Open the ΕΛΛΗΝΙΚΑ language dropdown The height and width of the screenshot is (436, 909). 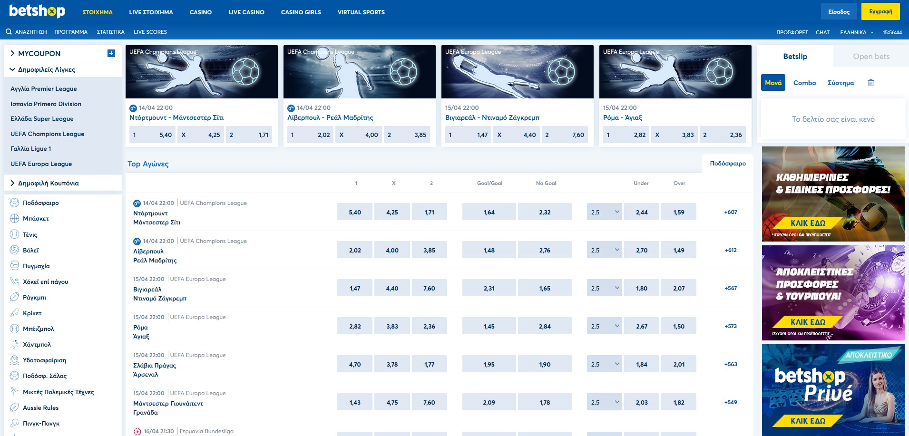coord(856,32)
